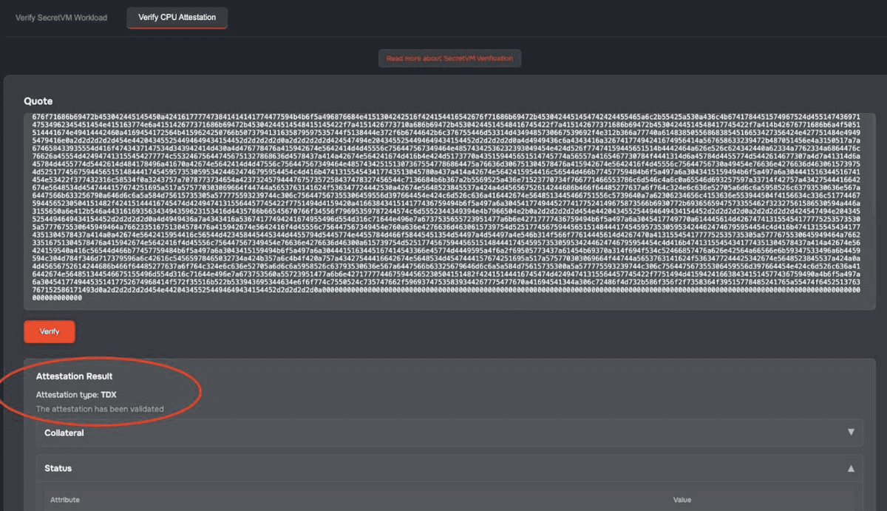Image resolution: width=887 pixels, height=511 pixels.
Task: Click the Quote label above text area
Action: [x=38, y=101]
